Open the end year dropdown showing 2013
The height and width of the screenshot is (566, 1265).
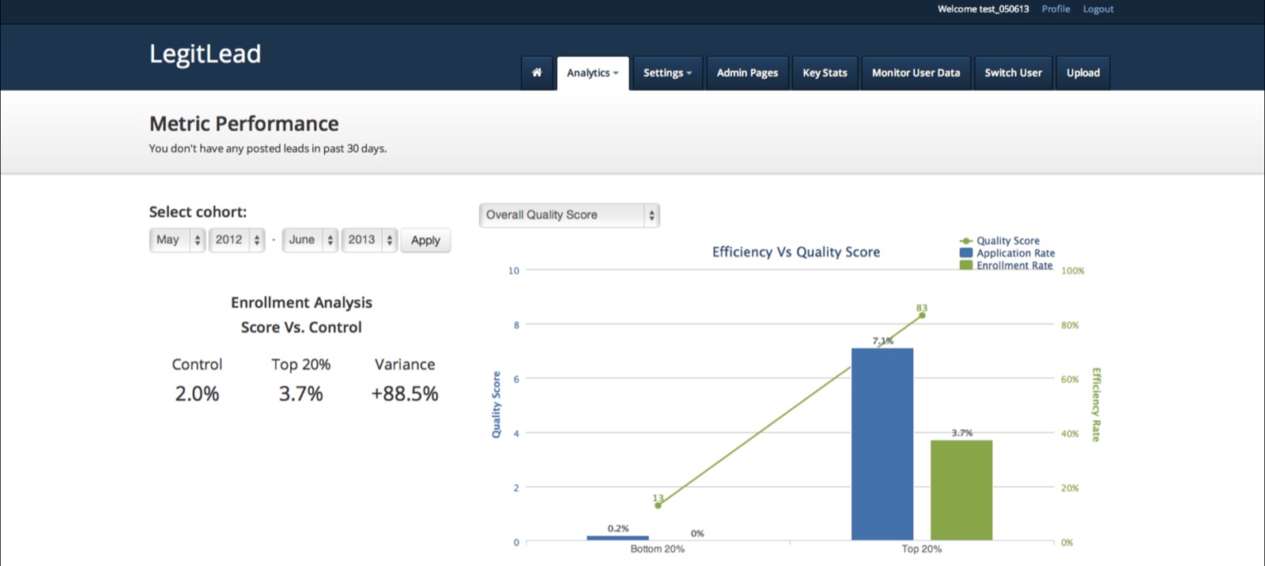pos(369,240)
